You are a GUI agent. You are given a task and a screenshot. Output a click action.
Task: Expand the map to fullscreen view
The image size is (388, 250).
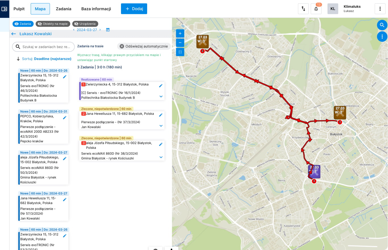(x=180, y=52)
